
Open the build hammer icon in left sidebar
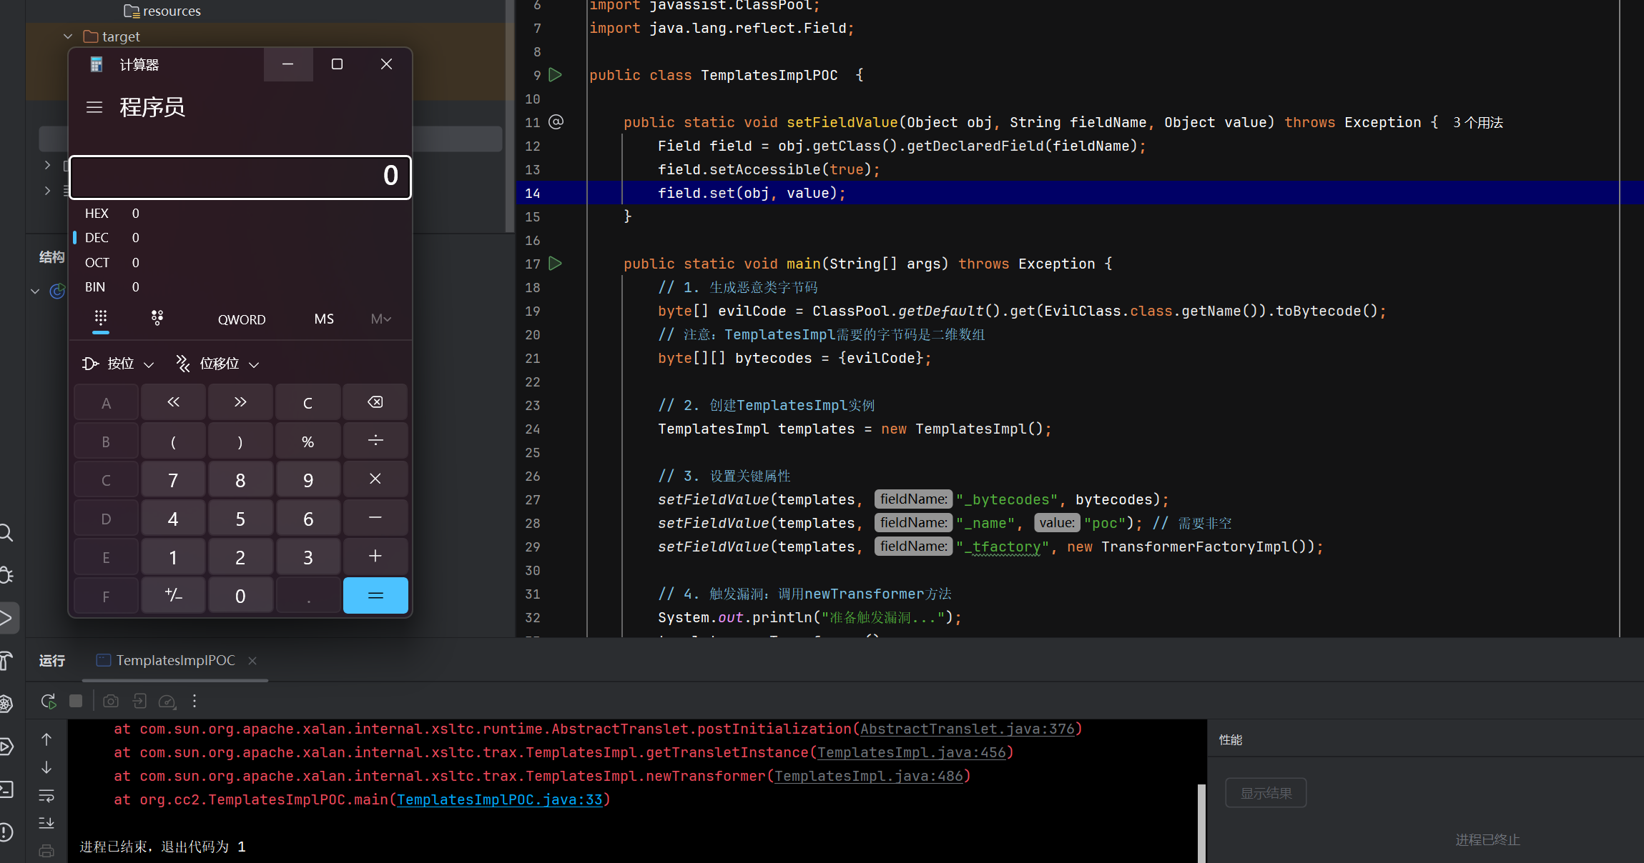pos(6,661)
